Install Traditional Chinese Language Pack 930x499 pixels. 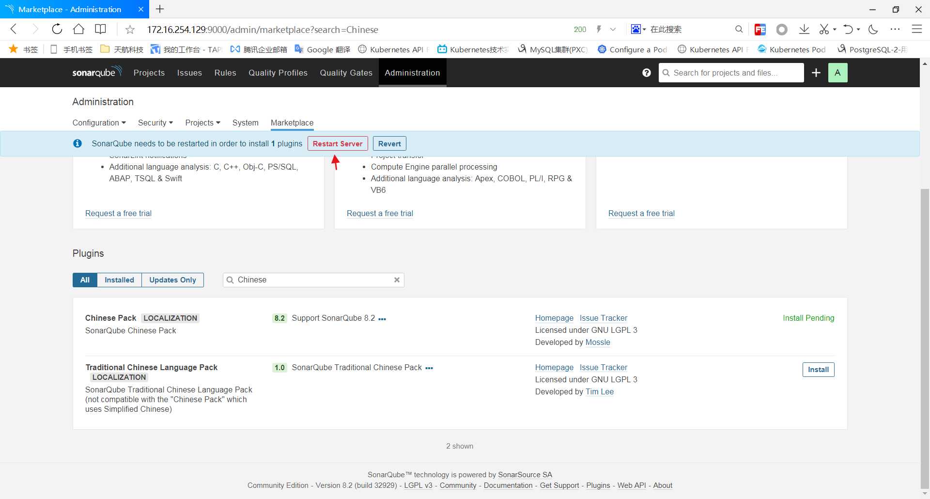click(818, 370)
